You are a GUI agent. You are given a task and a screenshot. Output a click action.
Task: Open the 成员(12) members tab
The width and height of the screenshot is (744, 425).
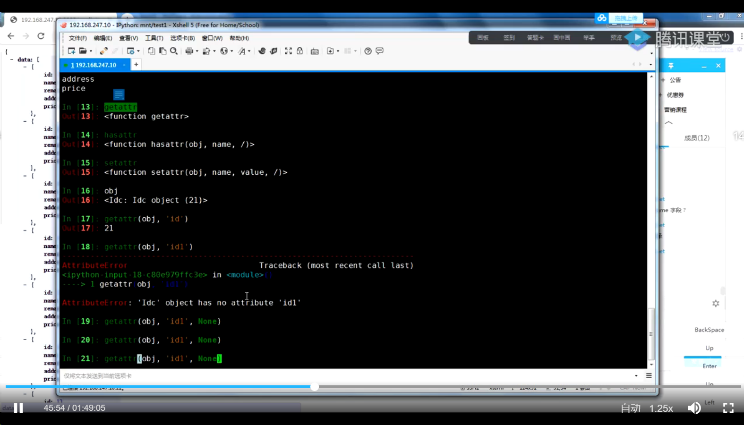click(x=697, y=138)
